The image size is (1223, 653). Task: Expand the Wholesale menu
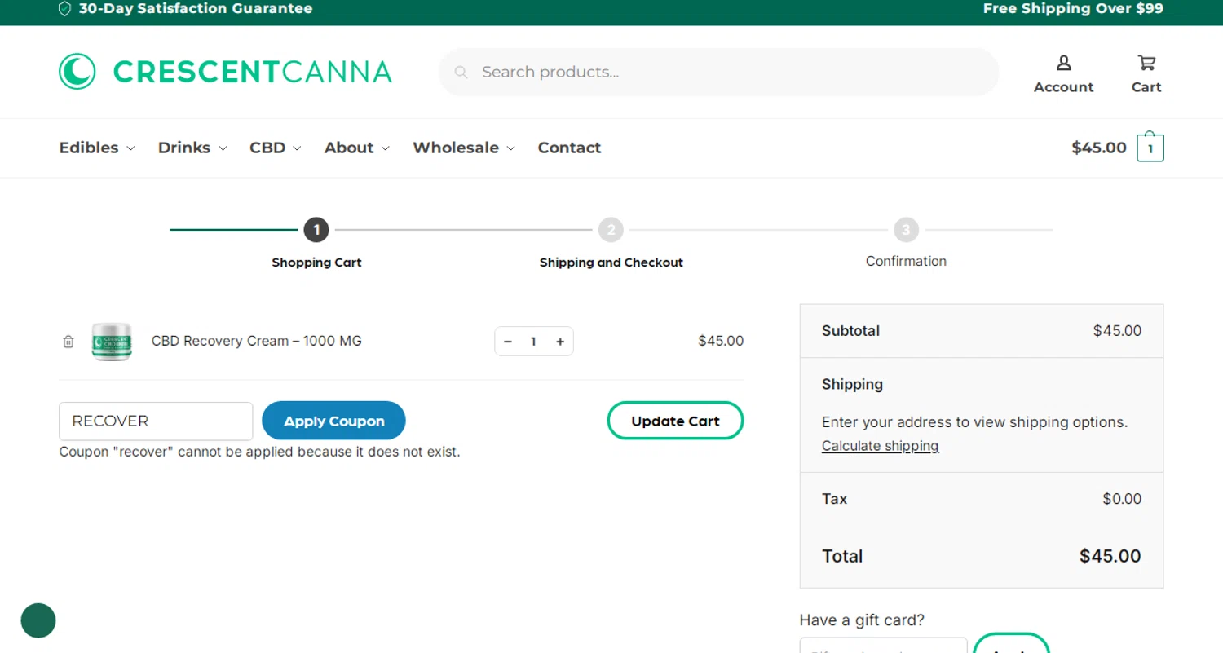click(464, 148)
